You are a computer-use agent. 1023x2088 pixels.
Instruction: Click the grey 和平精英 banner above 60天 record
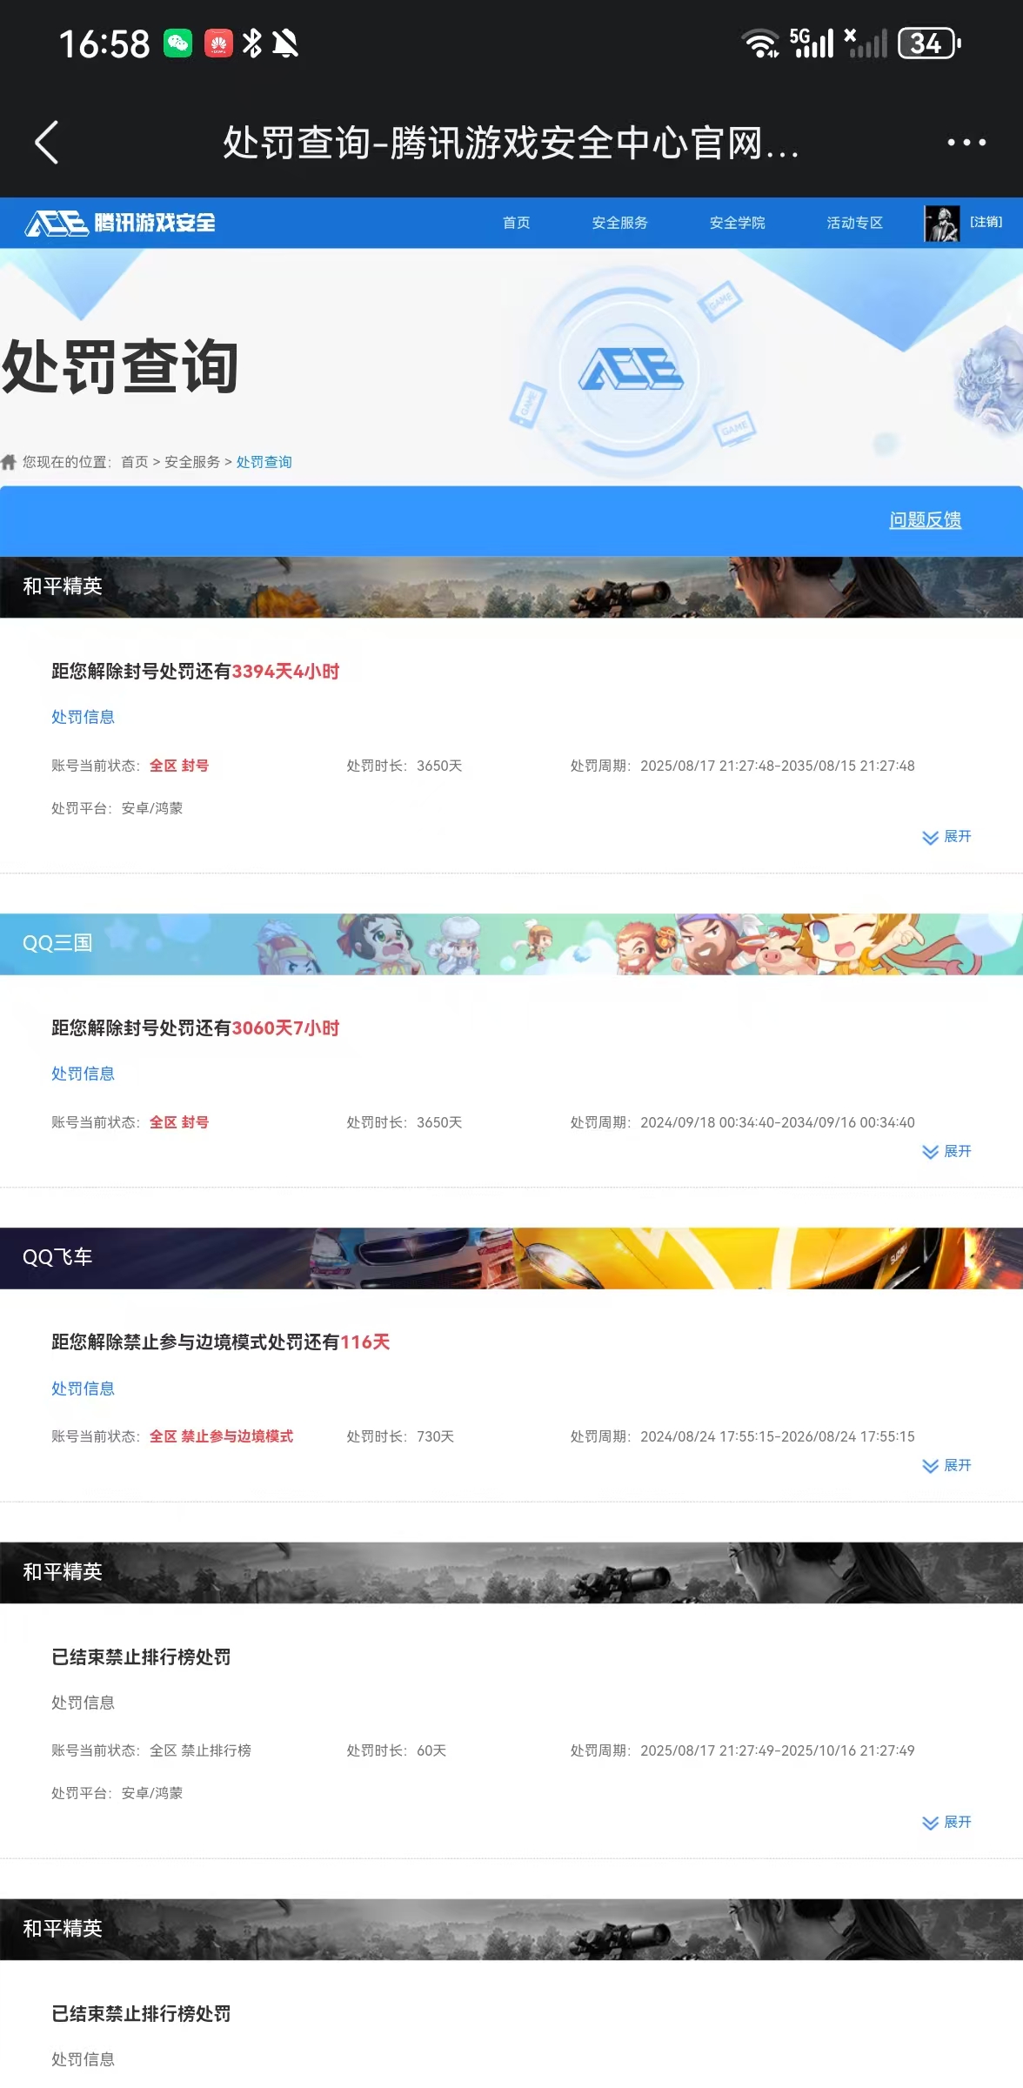(x=512, y=1573)
